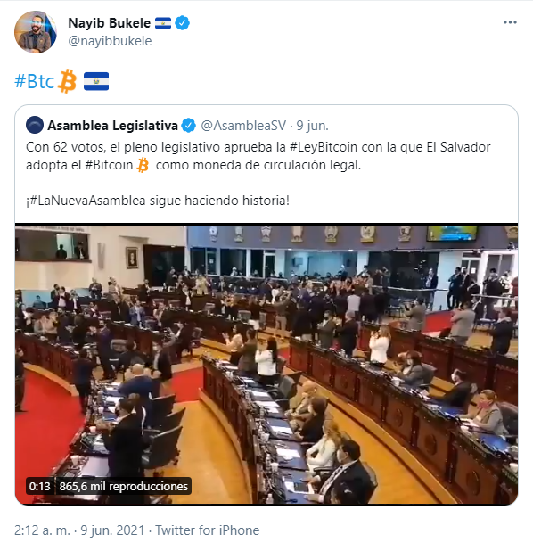Click the 865,6 mil reproducciones view count

coord(124,486)
